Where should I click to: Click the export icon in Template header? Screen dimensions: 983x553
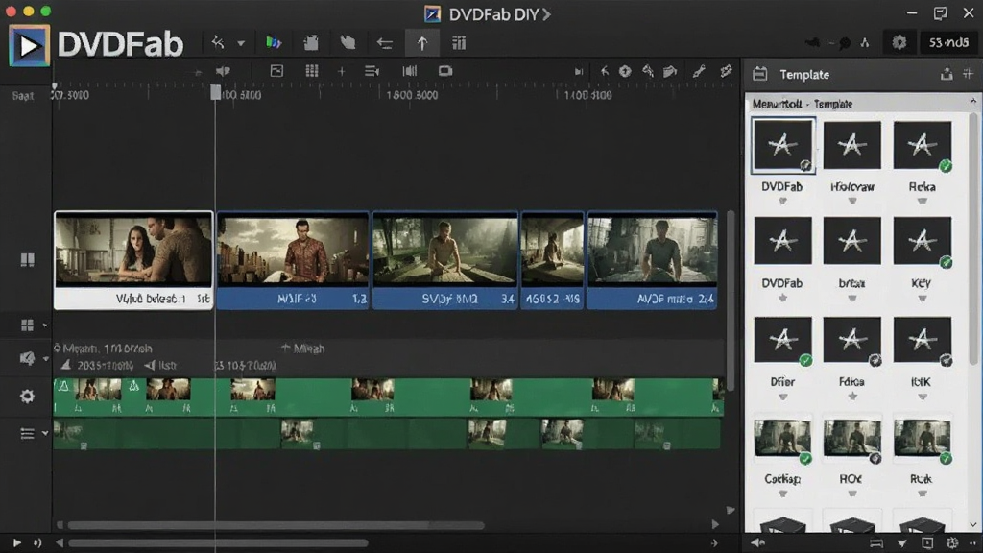point(947,74)
